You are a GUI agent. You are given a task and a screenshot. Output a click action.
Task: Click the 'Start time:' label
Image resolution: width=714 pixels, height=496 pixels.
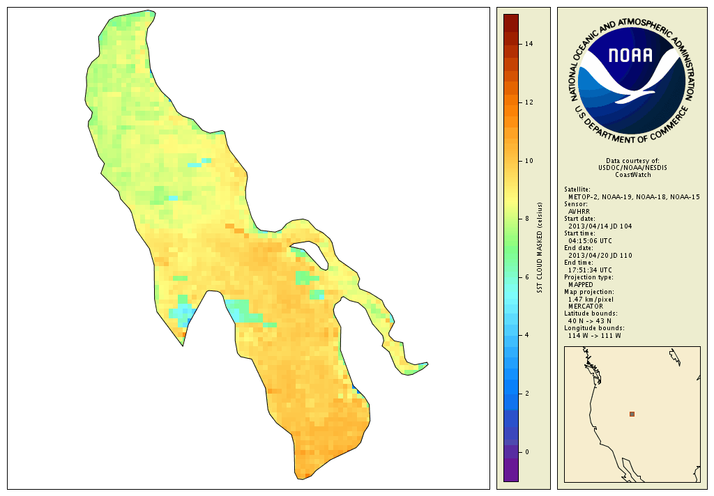[x=579, y=233]
